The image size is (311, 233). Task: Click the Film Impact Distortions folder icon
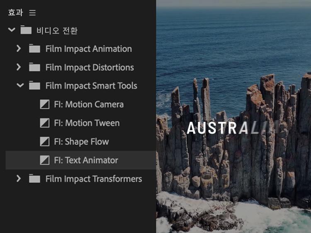click(x=34, y=67)
